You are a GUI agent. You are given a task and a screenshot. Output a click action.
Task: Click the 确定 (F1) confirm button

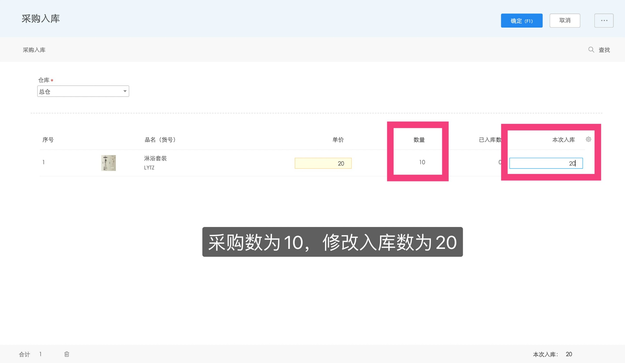(x=522, y=20)
